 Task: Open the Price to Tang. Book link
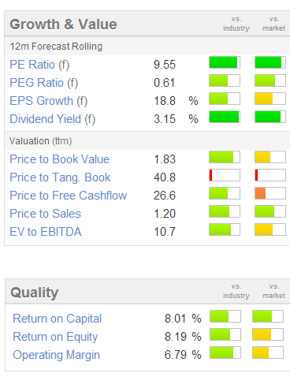(x=60, y=177)
